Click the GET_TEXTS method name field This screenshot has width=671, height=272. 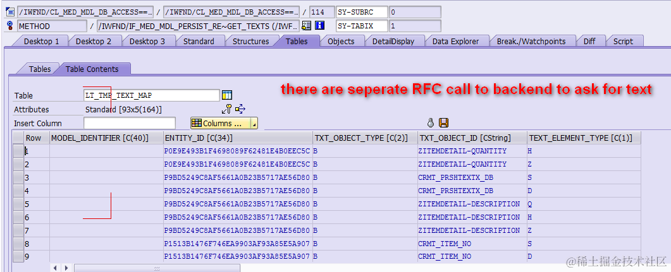pyautogui.click(x=198, y=26)
